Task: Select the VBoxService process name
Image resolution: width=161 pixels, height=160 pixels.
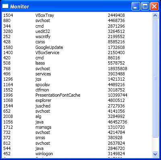Action: coord(47,53)
